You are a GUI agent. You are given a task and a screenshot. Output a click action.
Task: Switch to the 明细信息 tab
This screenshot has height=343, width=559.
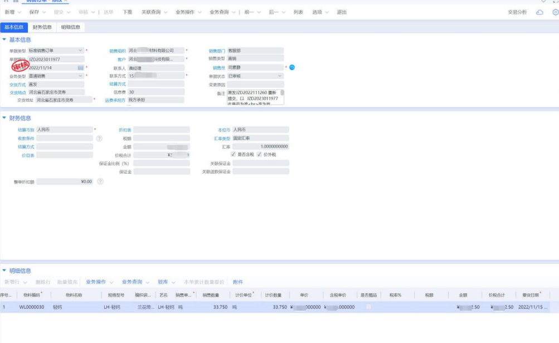pos(70,27)
